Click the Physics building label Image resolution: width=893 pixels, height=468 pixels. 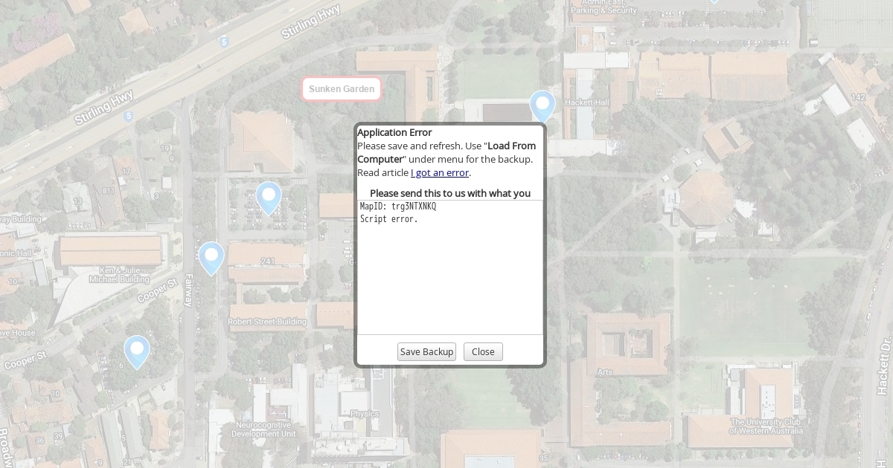(x=364, y=414)
